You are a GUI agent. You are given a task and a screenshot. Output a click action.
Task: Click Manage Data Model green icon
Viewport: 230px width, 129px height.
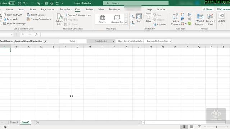click(x=189, y=23)
